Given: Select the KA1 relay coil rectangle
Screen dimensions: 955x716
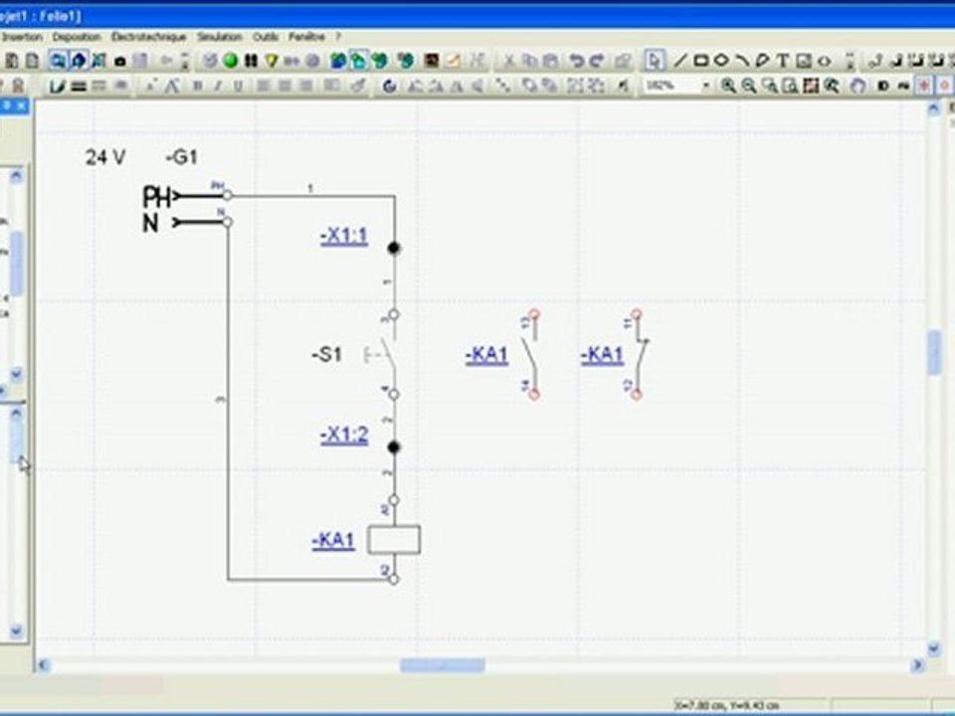Looking at the screenshot, I should (394, 539).
